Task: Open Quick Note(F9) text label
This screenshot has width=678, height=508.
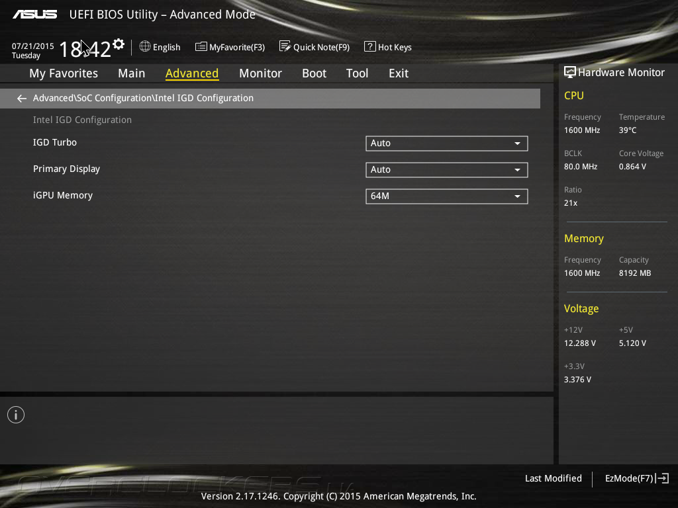Action: (x=321, y=47)
